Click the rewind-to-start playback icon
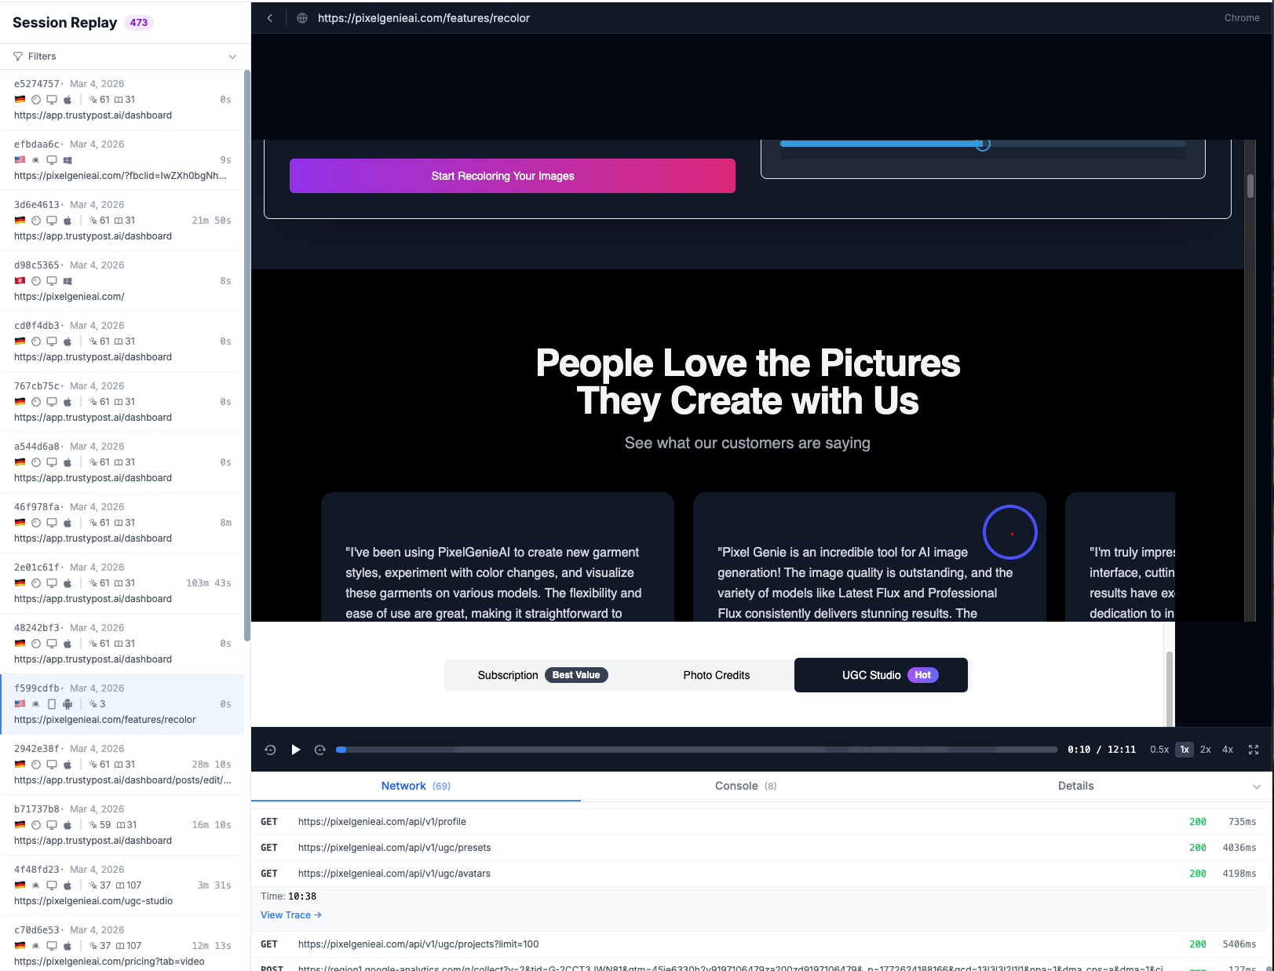Screen dimensions: 1274x971 (x=270, y=750)
